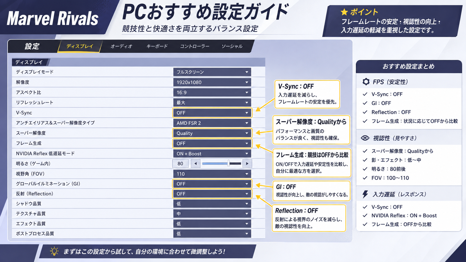Click the eye icon beside 視認性（見やすさ）
Screen dimensions: 466x262
pos(365,138)
